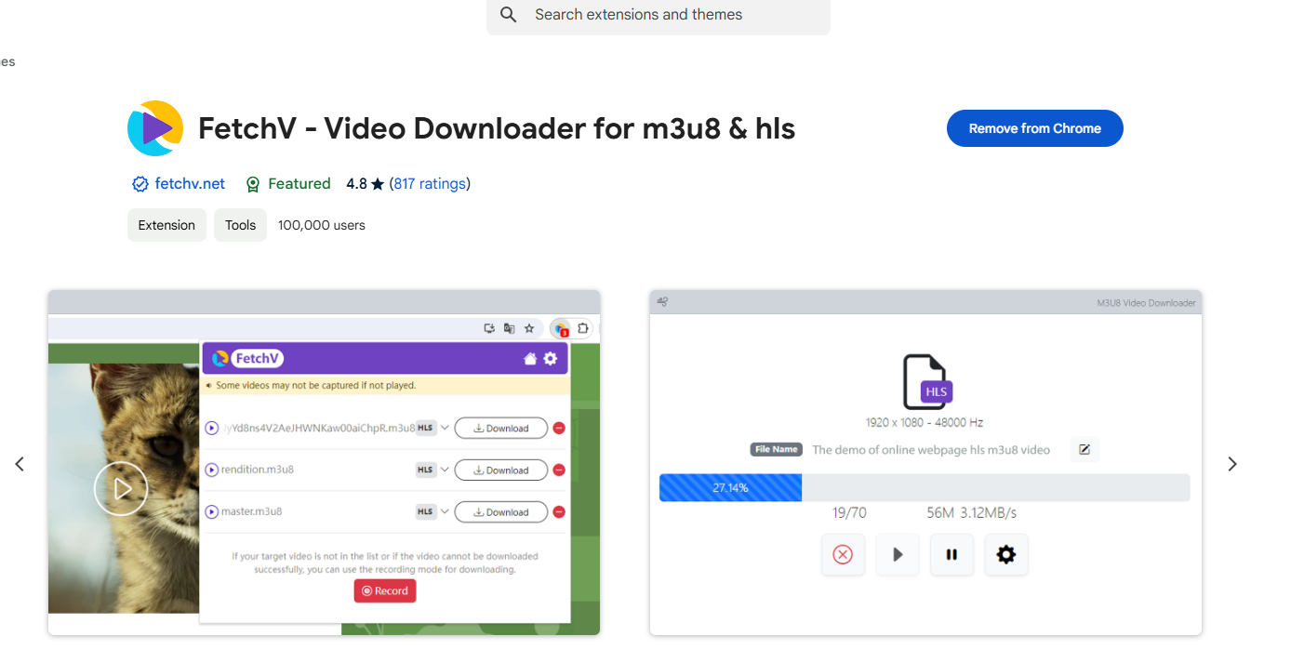Click the FetchV toolbar icon with the red badge

click(560, 328)
